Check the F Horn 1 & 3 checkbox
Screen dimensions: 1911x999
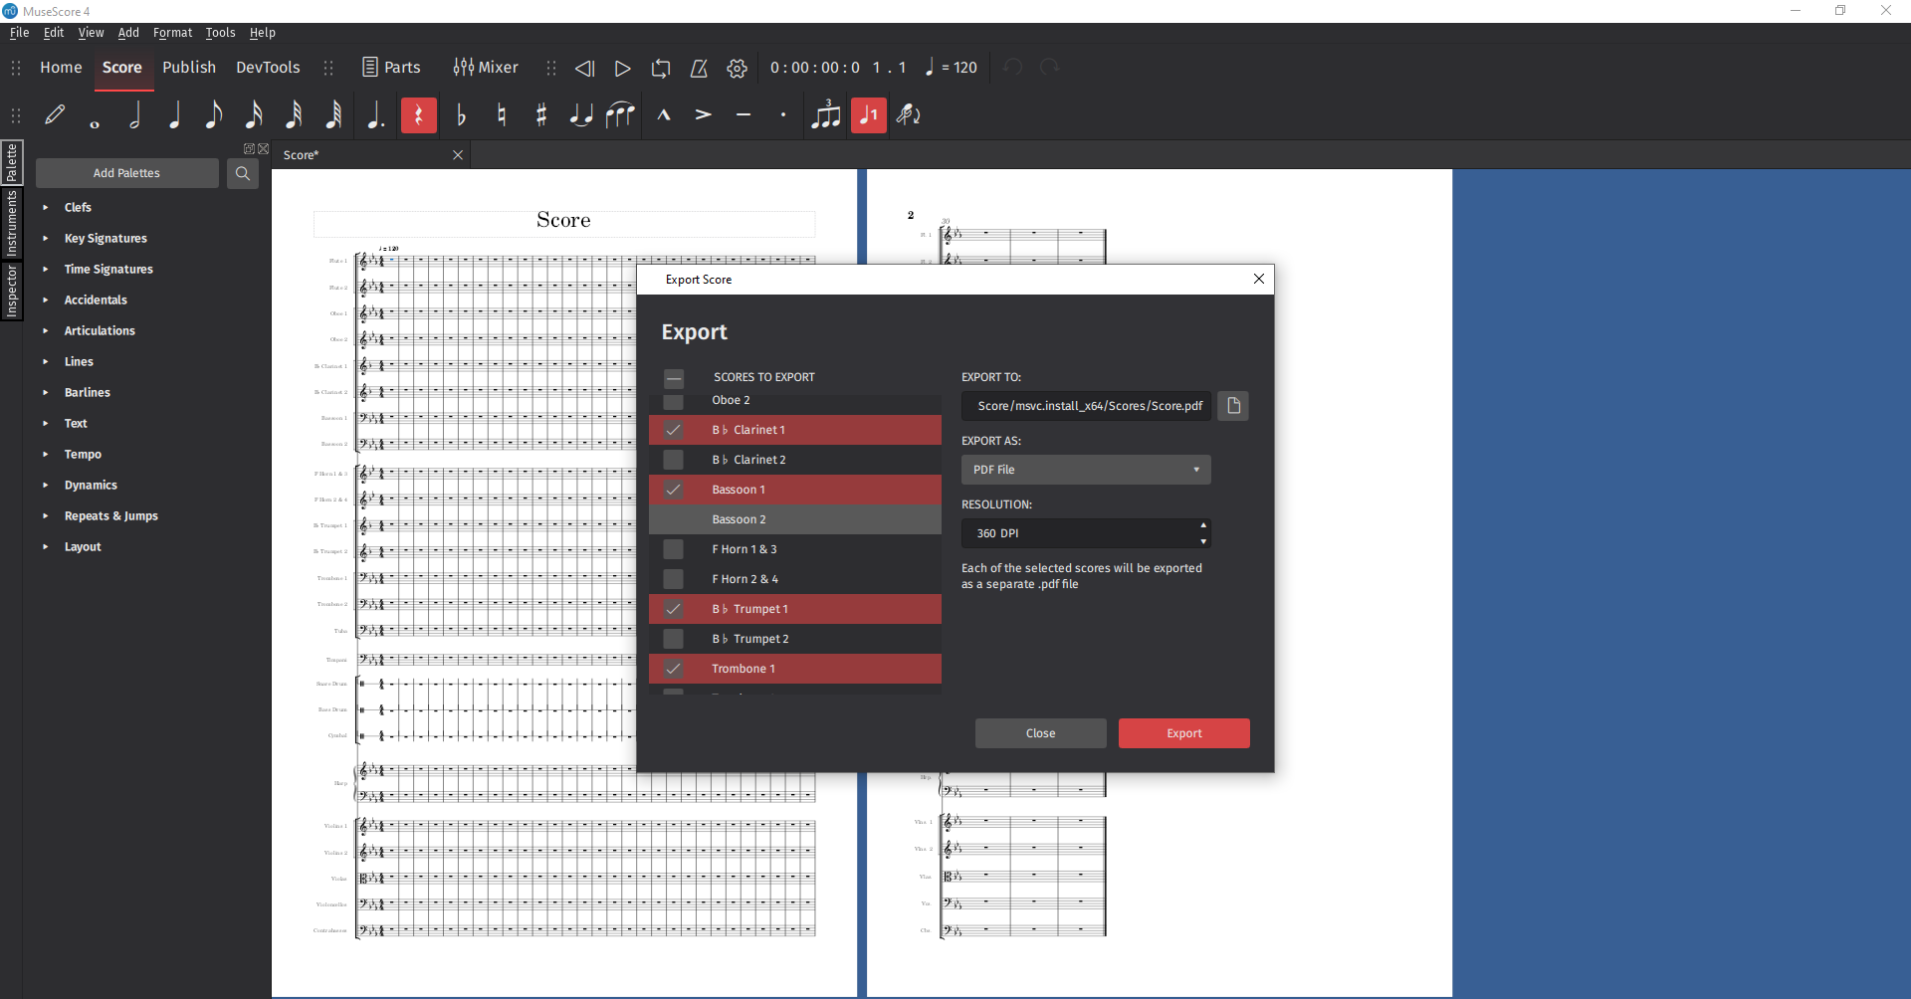pos(674,549)
